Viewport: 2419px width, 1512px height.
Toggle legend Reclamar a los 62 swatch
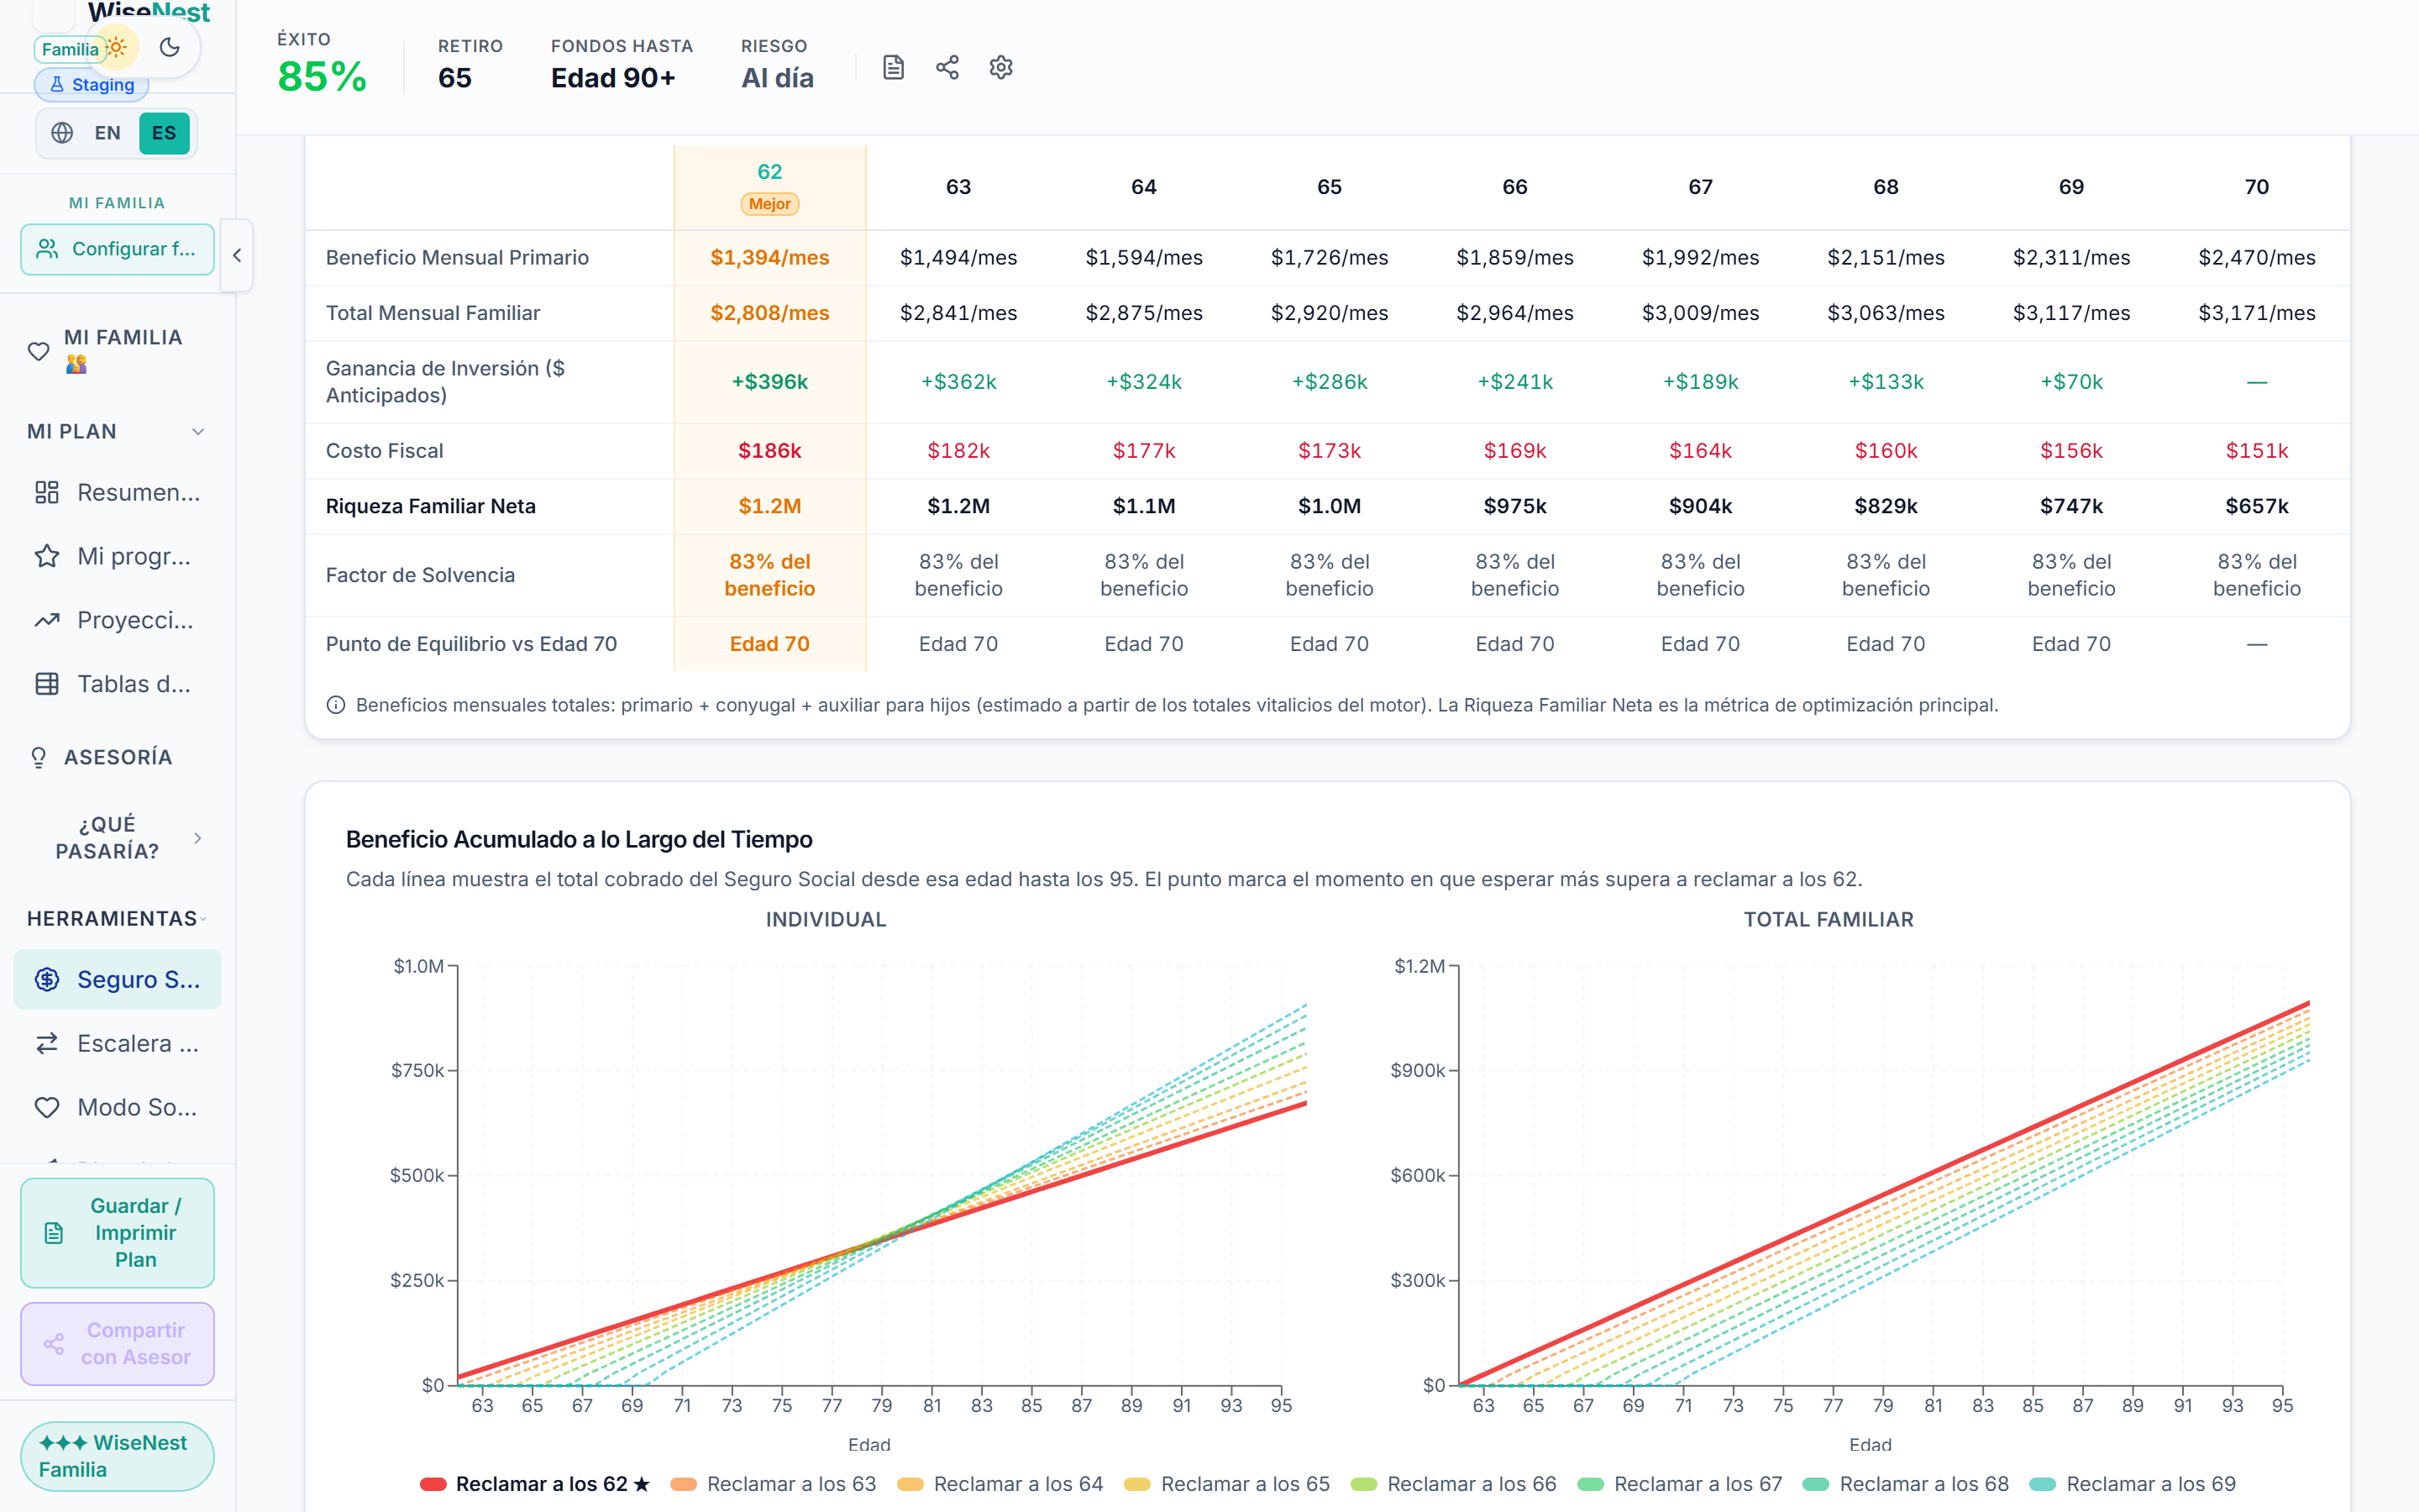[433, 1484]
